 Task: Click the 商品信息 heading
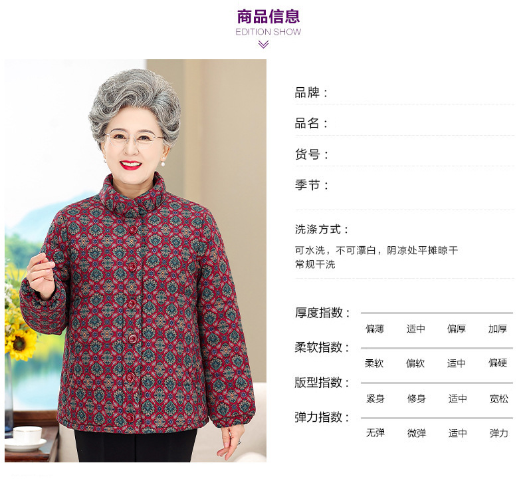click(x=268, y=17)
